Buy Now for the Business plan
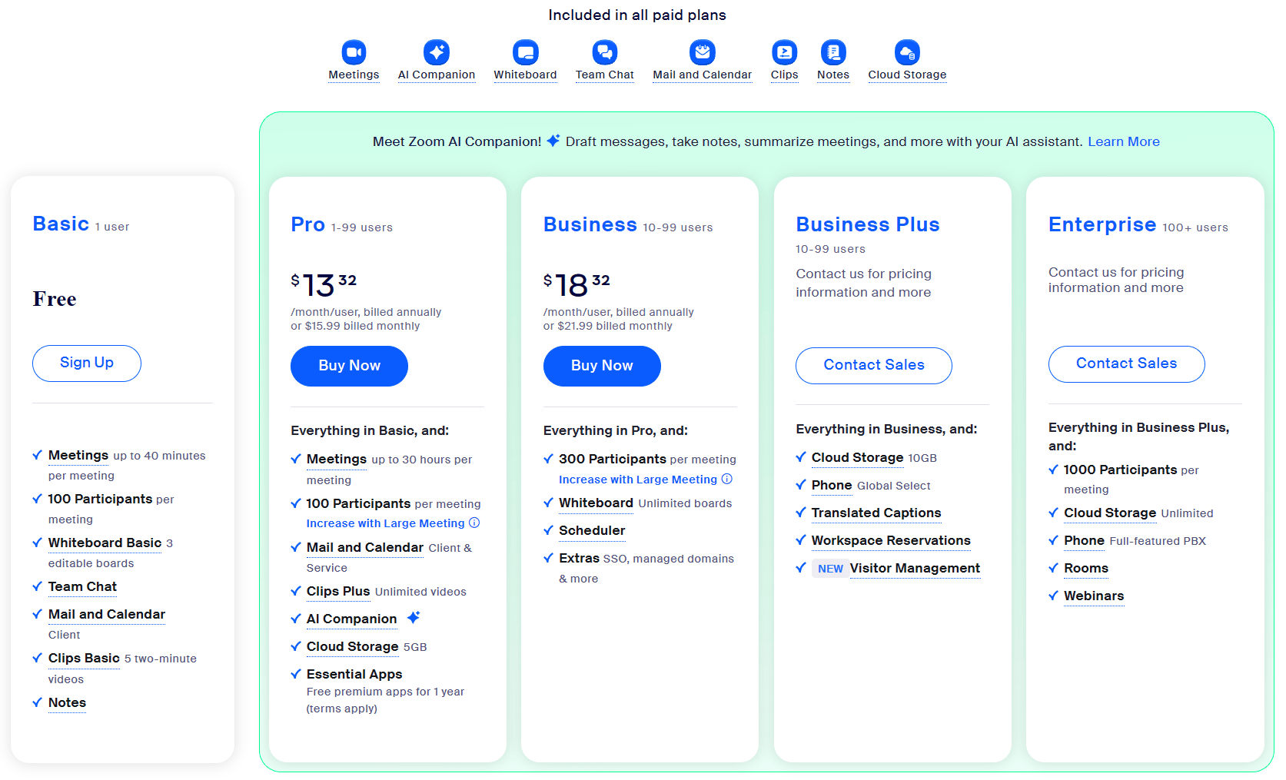The image size is (1286, 780). pyautogui.click(x=602, y=366)
